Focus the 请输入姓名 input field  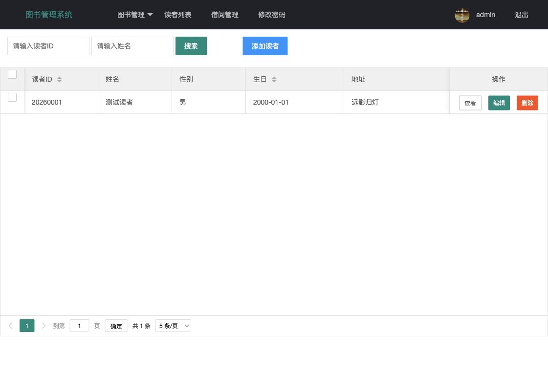[132, 46]
